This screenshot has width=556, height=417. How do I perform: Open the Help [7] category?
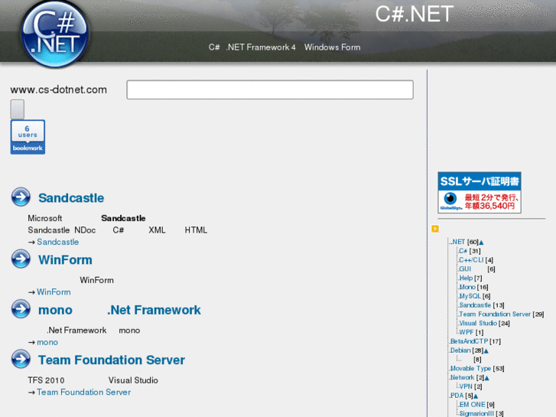[x=466, y=279]
